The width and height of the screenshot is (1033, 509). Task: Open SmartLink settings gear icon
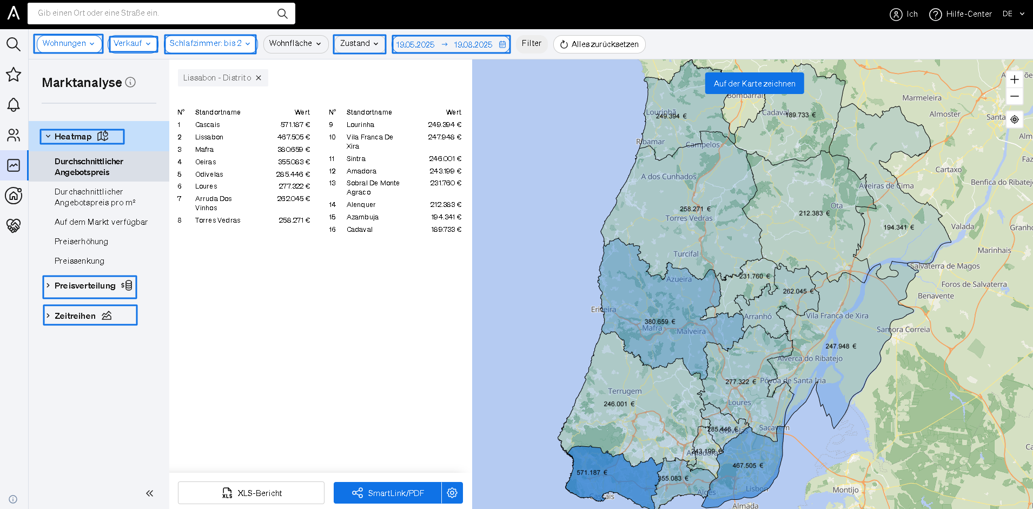pos(452,493)
